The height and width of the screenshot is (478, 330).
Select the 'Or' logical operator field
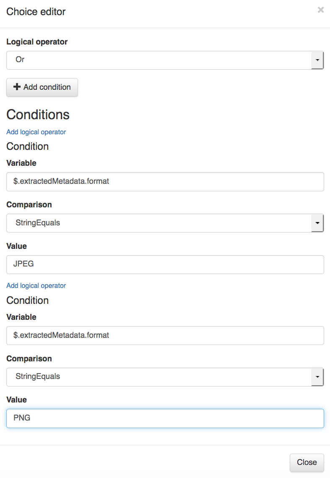coord(165,60)
